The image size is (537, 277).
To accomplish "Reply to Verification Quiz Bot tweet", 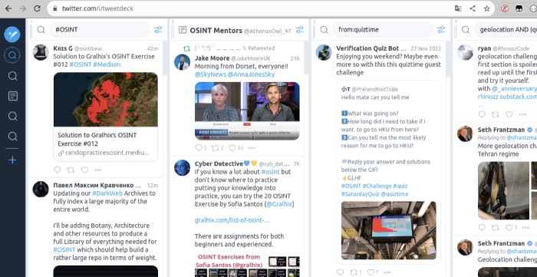I will point(340,272).
